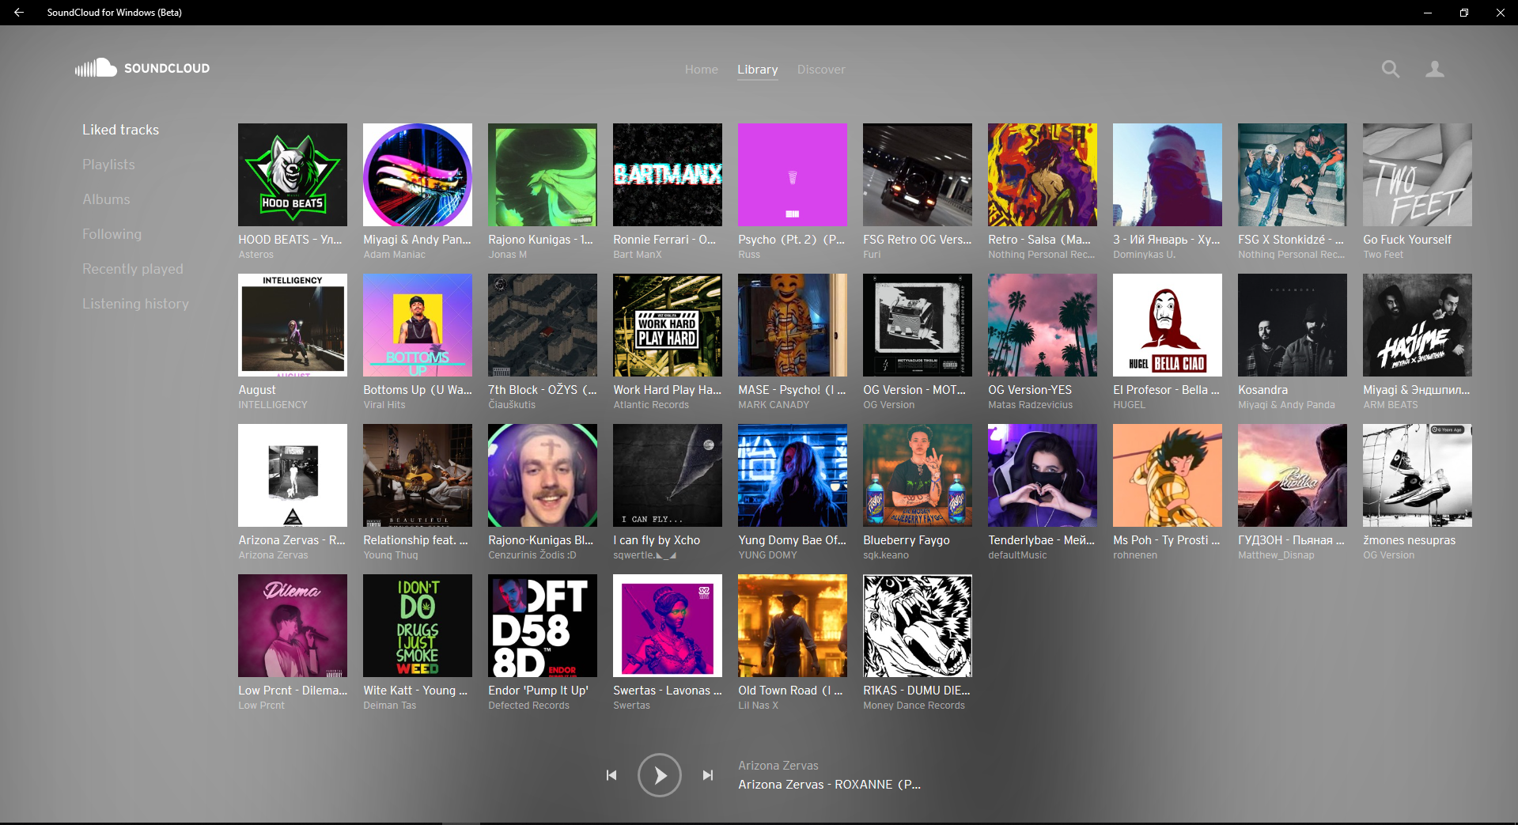Select the Old Town Road artwork
The width and height of the screenshot is (1518, 825).
793,626
